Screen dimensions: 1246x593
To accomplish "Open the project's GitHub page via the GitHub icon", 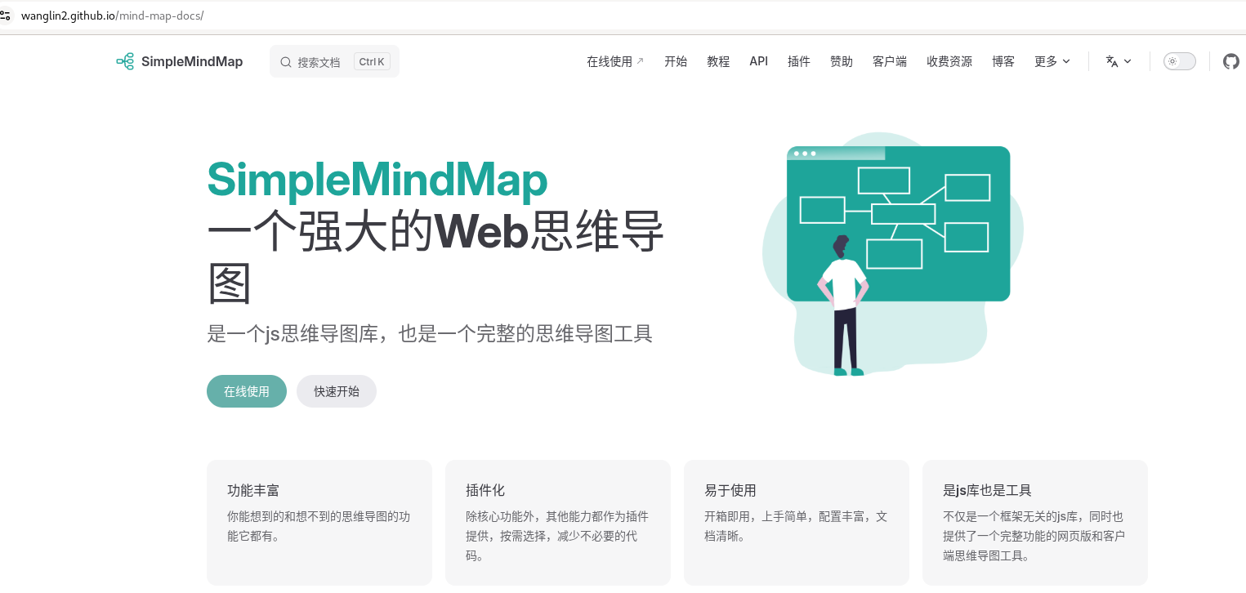I will [1230, 61].
